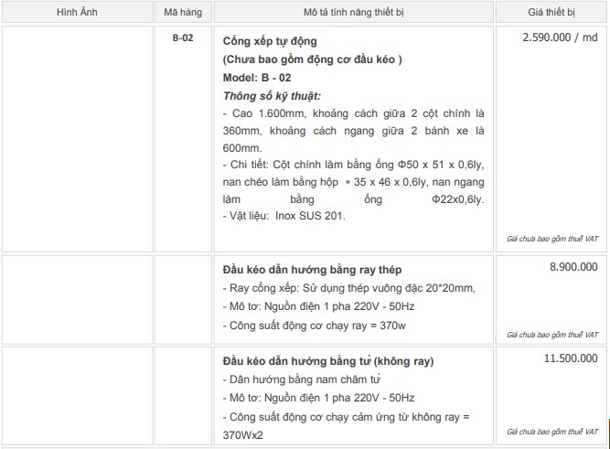610x449 pixels.
Task: Select the "Thông số kỹ thuật:" heading
Action: pos(272,95)
